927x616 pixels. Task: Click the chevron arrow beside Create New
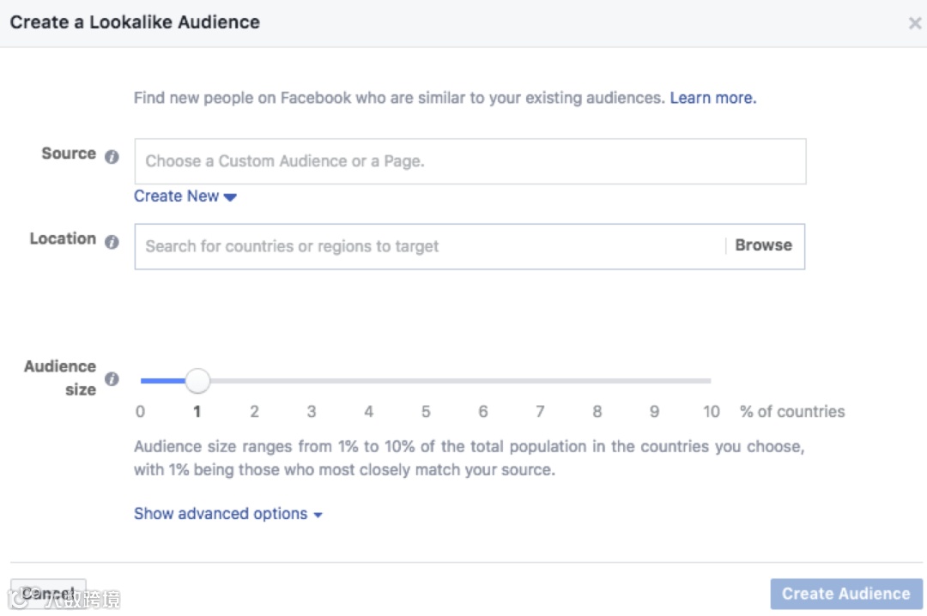coord(229,196)
